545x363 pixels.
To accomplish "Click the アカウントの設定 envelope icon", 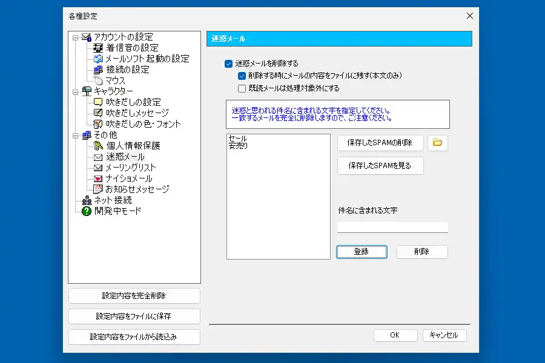I will coord(87,37).
